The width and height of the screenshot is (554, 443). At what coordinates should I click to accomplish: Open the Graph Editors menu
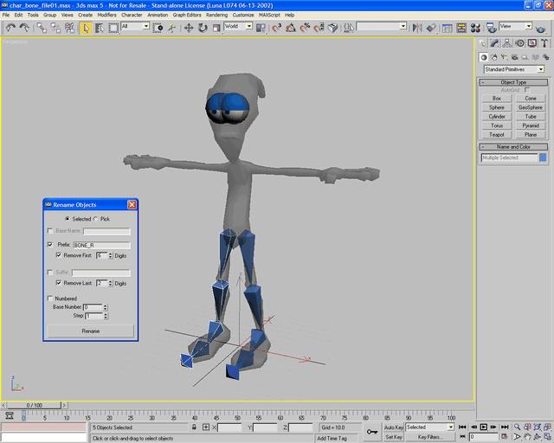(186, 15)
